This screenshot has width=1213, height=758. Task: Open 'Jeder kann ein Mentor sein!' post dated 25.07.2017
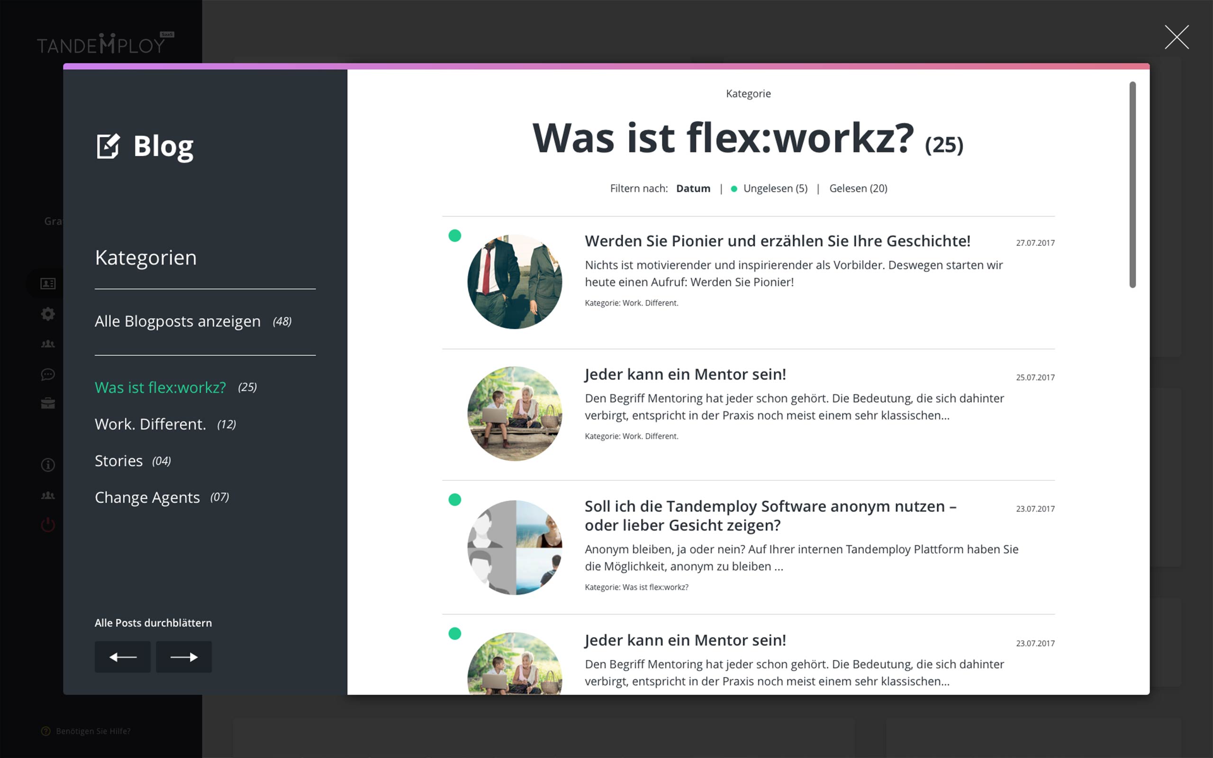point(685,374)
